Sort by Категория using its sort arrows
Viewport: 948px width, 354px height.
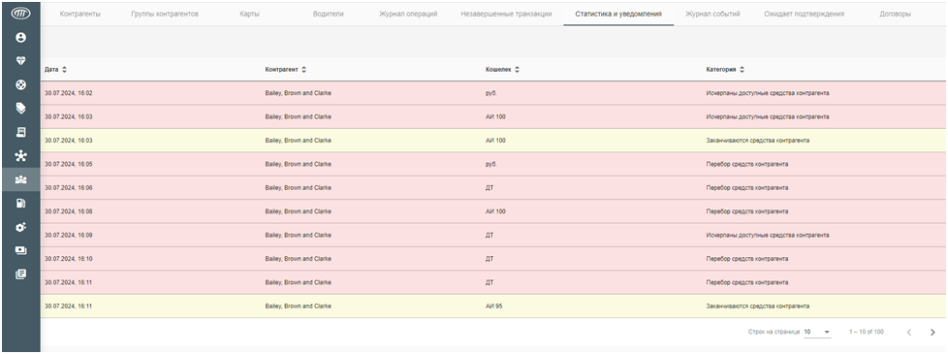tap(743, 70)
